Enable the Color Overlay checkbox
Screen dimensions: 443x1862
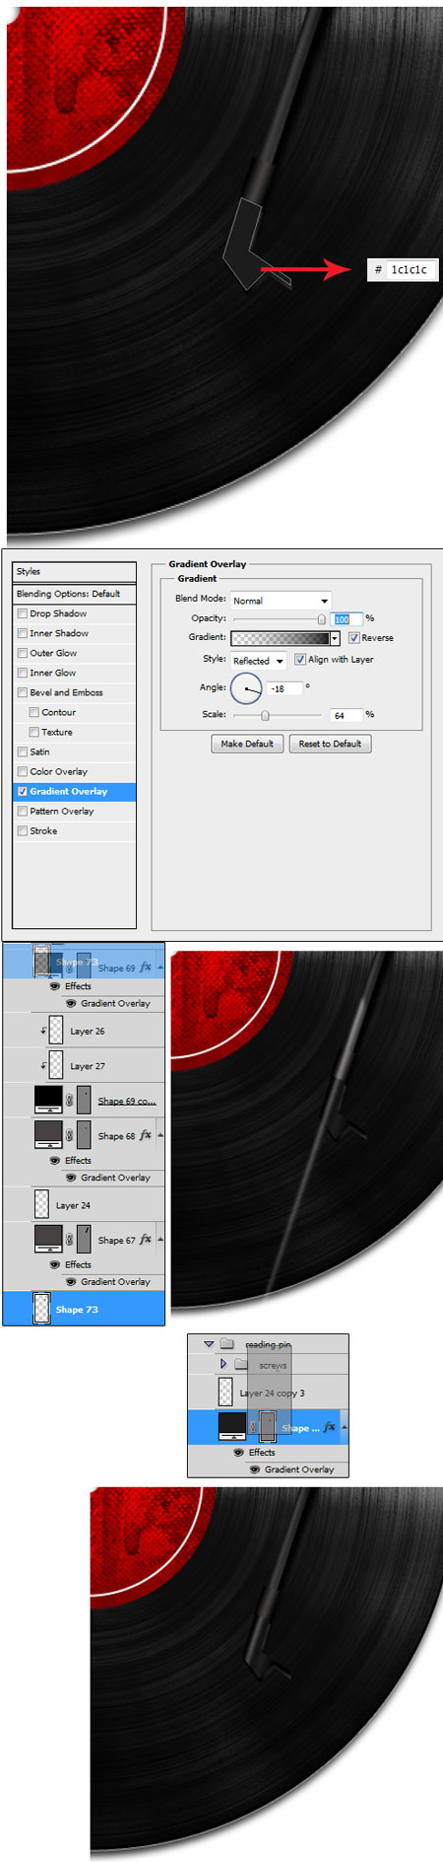[22, 771]
